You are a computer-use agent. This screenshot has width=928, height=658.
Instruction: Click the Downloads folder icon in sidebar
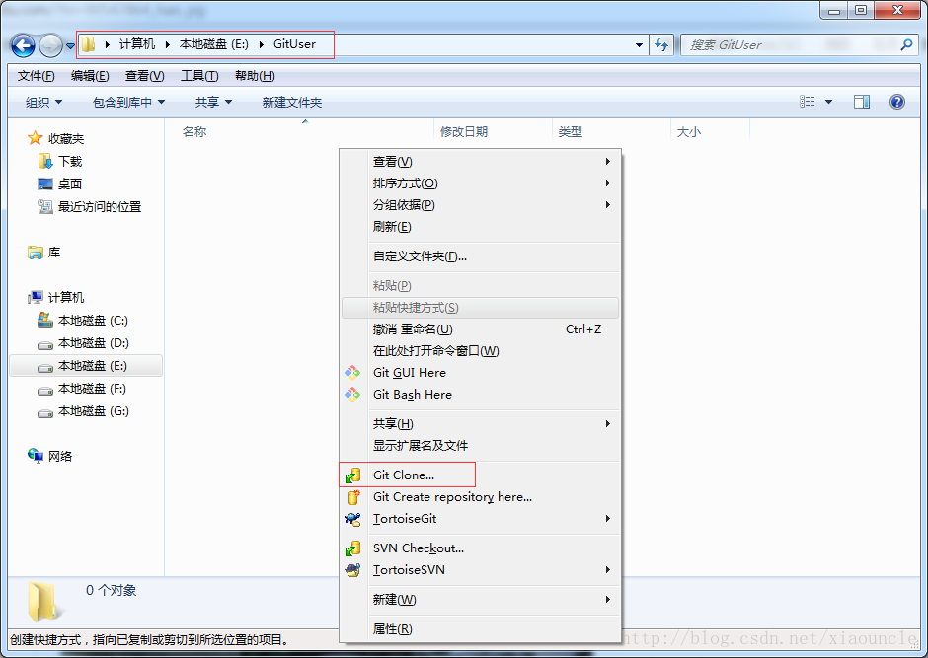(x=45, y=161)
